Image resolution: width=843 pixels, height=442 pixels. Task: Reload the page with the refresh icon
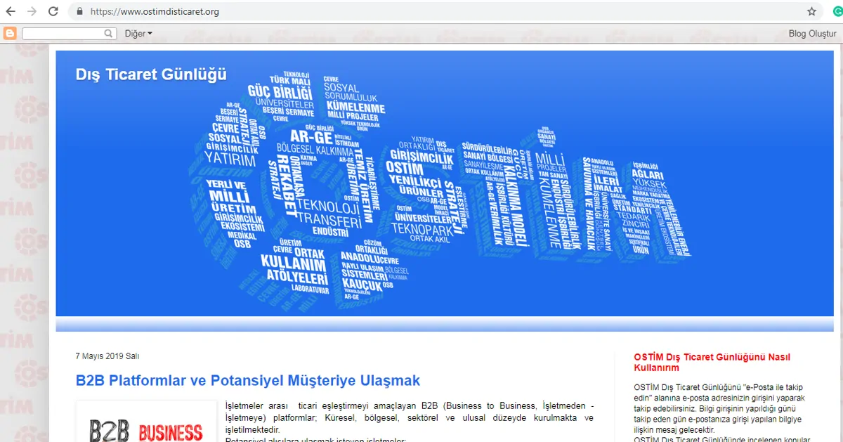click(53, 11)
